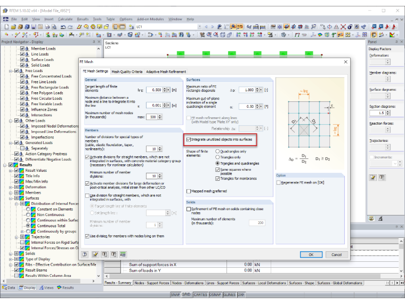This screenshot has height=304, width=405.
Task: Switch to Adaptive Mesh Refinement tab
Action: [x=166, y=71]
